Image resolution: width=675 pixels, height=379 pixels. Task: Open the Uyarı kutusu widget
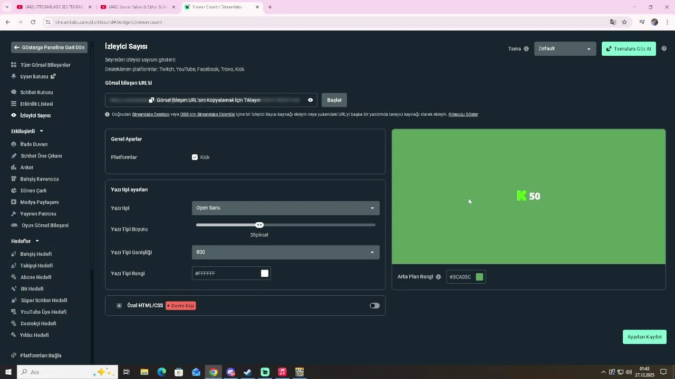tap(34, 76)
